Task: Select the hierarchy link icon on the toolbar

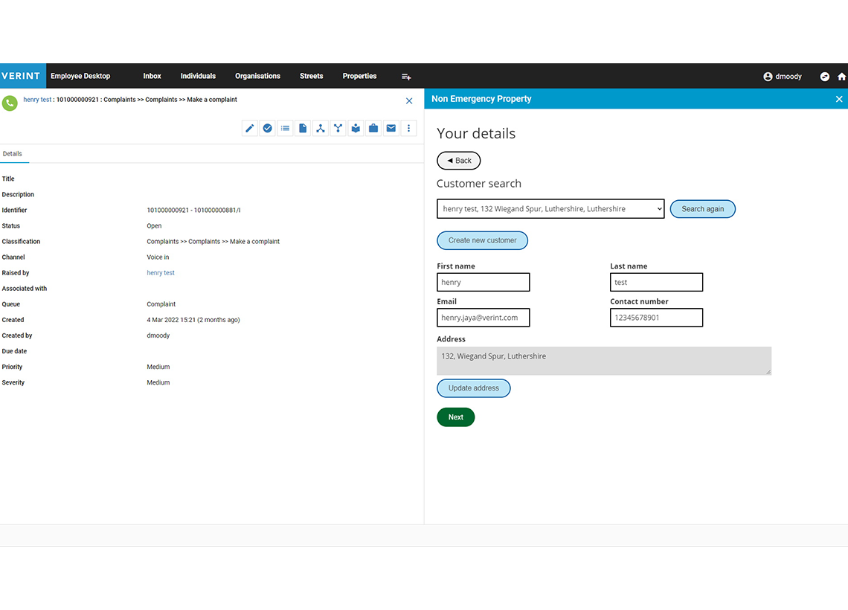Action: [321, 128]
